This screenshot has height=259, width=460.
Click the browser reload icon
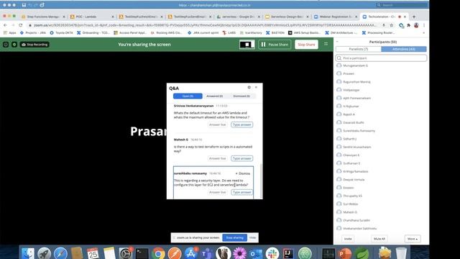point(21,25)
